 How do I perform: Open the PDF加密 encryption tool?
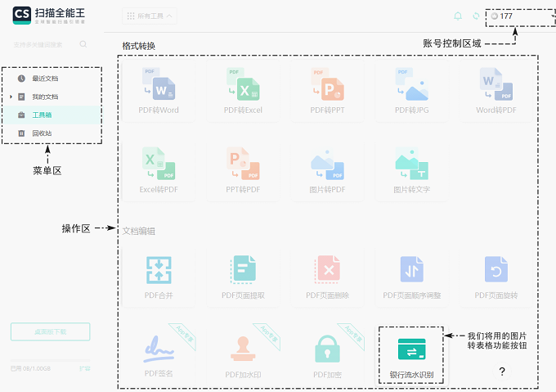click(x=327, y=354)
